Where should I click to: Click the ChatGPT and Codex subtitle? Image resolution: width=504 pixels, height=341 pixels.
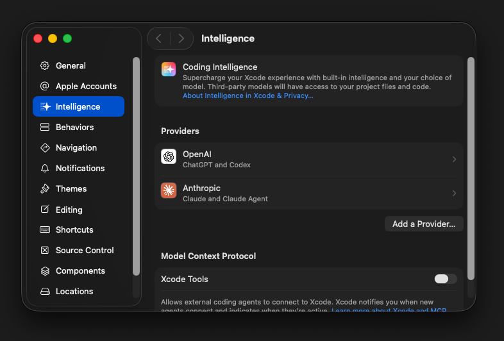[x=217, y=165]
